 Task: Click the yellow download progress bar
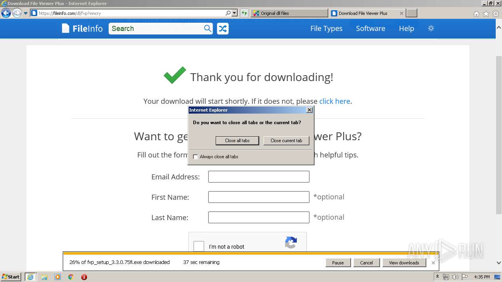pyautogui.click(x=251, y=253)
